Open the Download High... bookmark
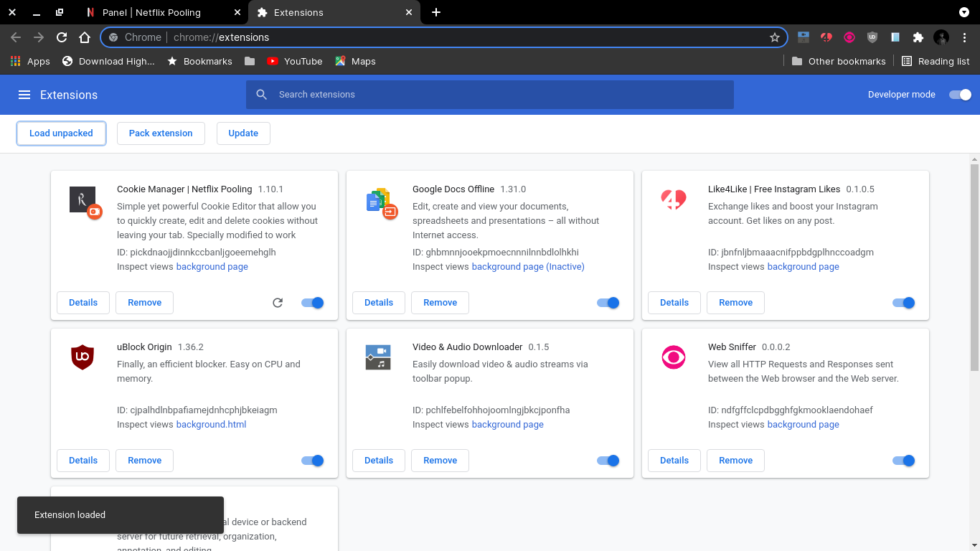 [x=108, y=61]
